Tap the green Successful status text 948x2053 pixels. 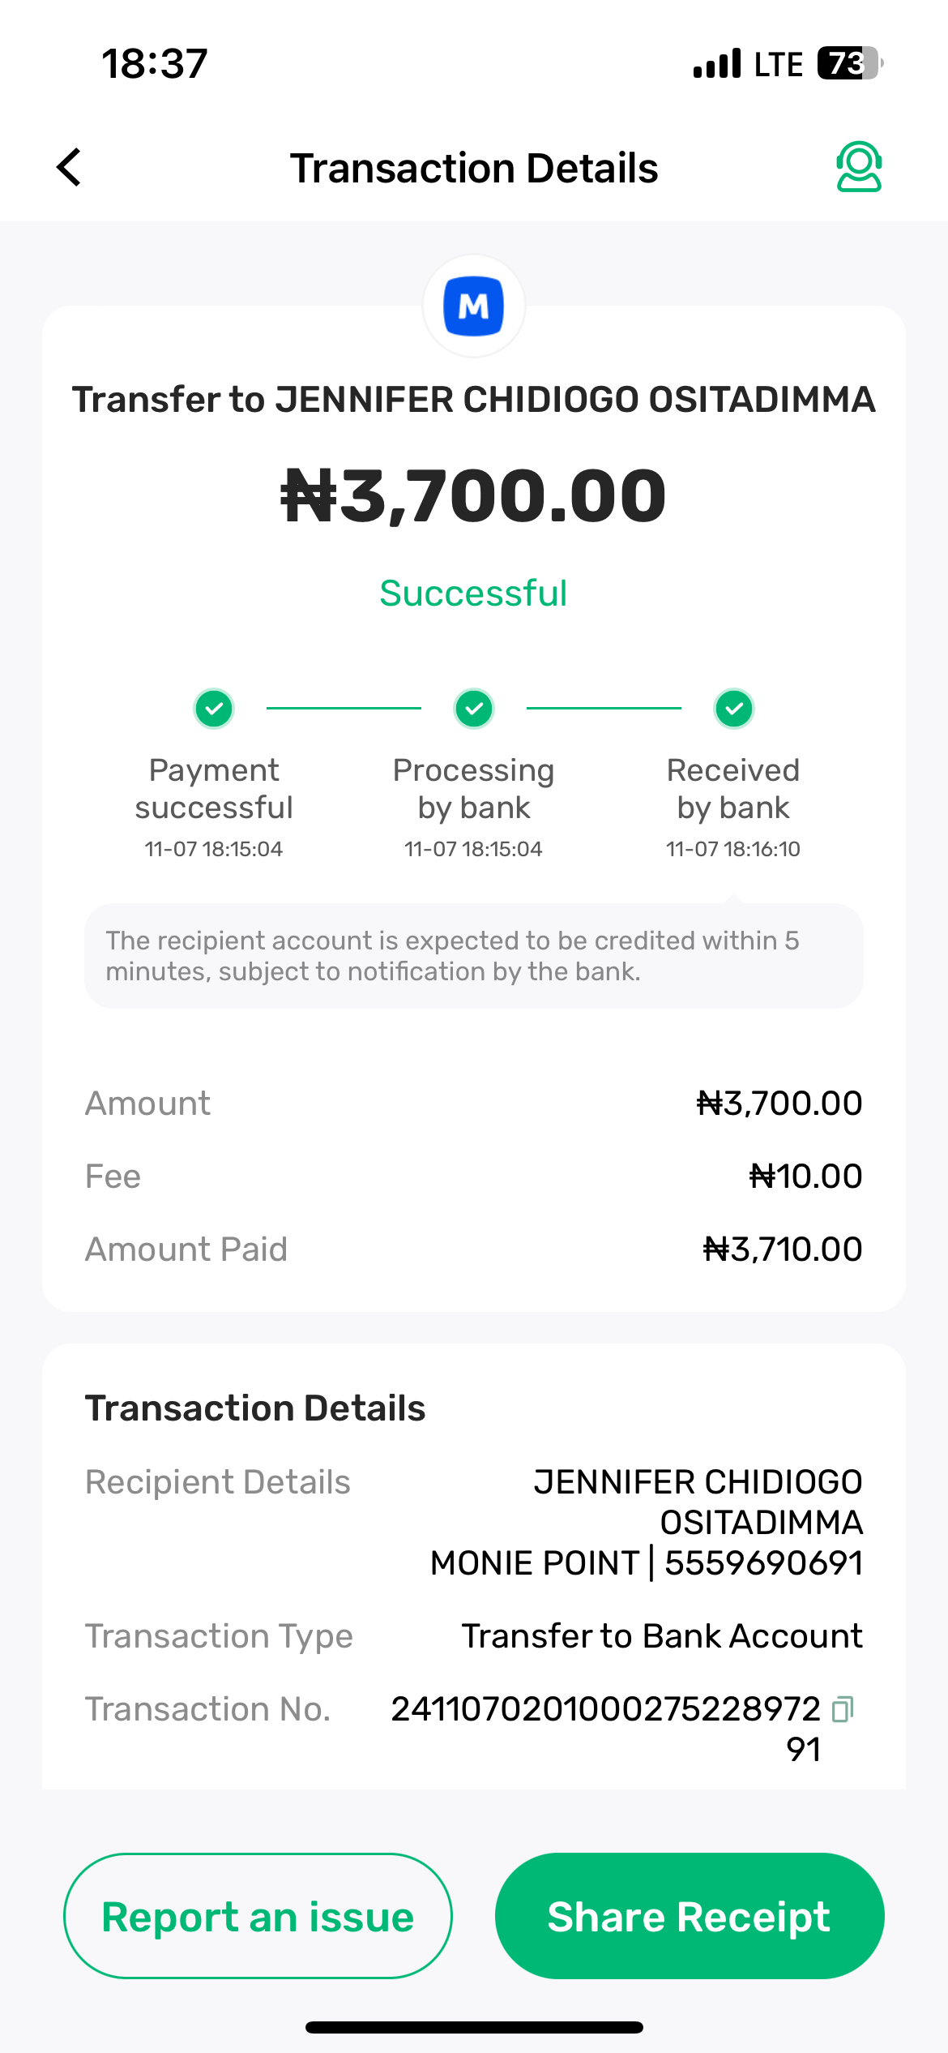474,594
